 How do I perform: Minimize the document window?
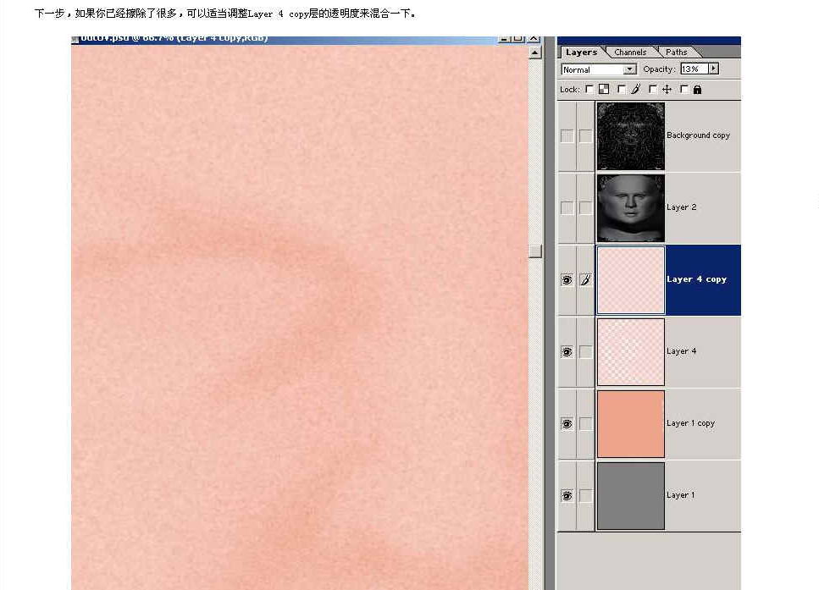click(504, 39)
